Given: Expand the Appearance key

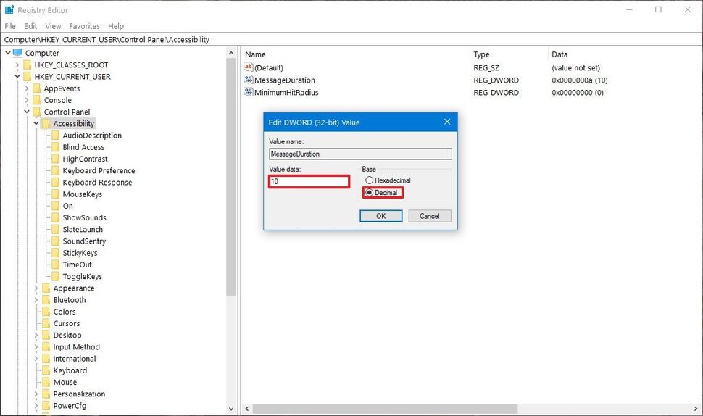Looking at the screenshot, I should [x=36, y=288].
